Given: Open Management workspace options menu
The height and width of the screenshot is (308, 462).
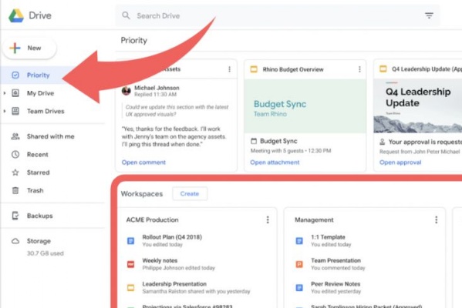Looking at the screenshot, I should tap(436, 219).
